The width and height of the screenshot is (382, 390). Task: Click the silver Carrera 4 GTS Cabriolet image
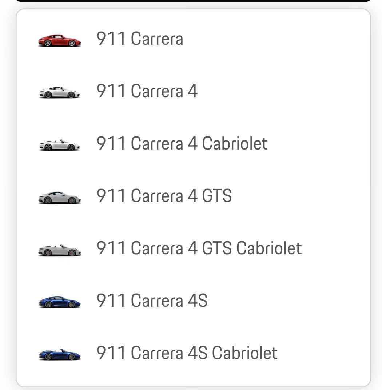coord(59,250)
